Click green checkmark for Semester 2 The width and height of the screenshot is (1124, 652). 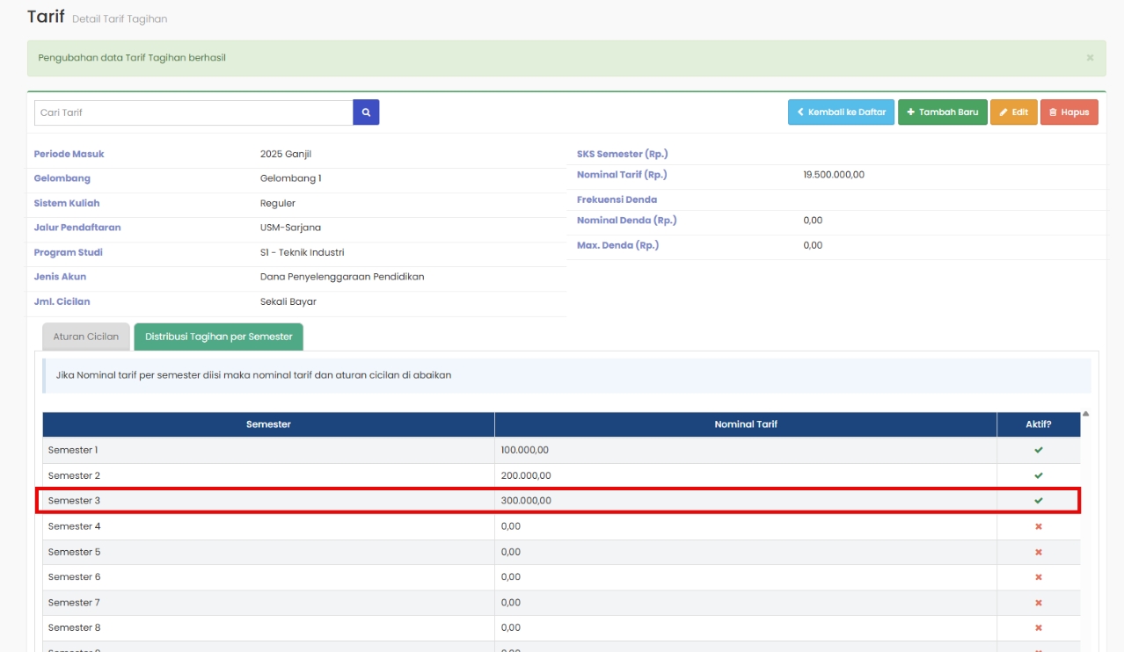(1038, 475)
